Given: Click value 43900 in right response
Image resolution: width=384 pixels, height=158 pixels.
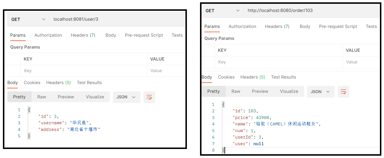Looking at the screenshot, I should pos(263,118).
